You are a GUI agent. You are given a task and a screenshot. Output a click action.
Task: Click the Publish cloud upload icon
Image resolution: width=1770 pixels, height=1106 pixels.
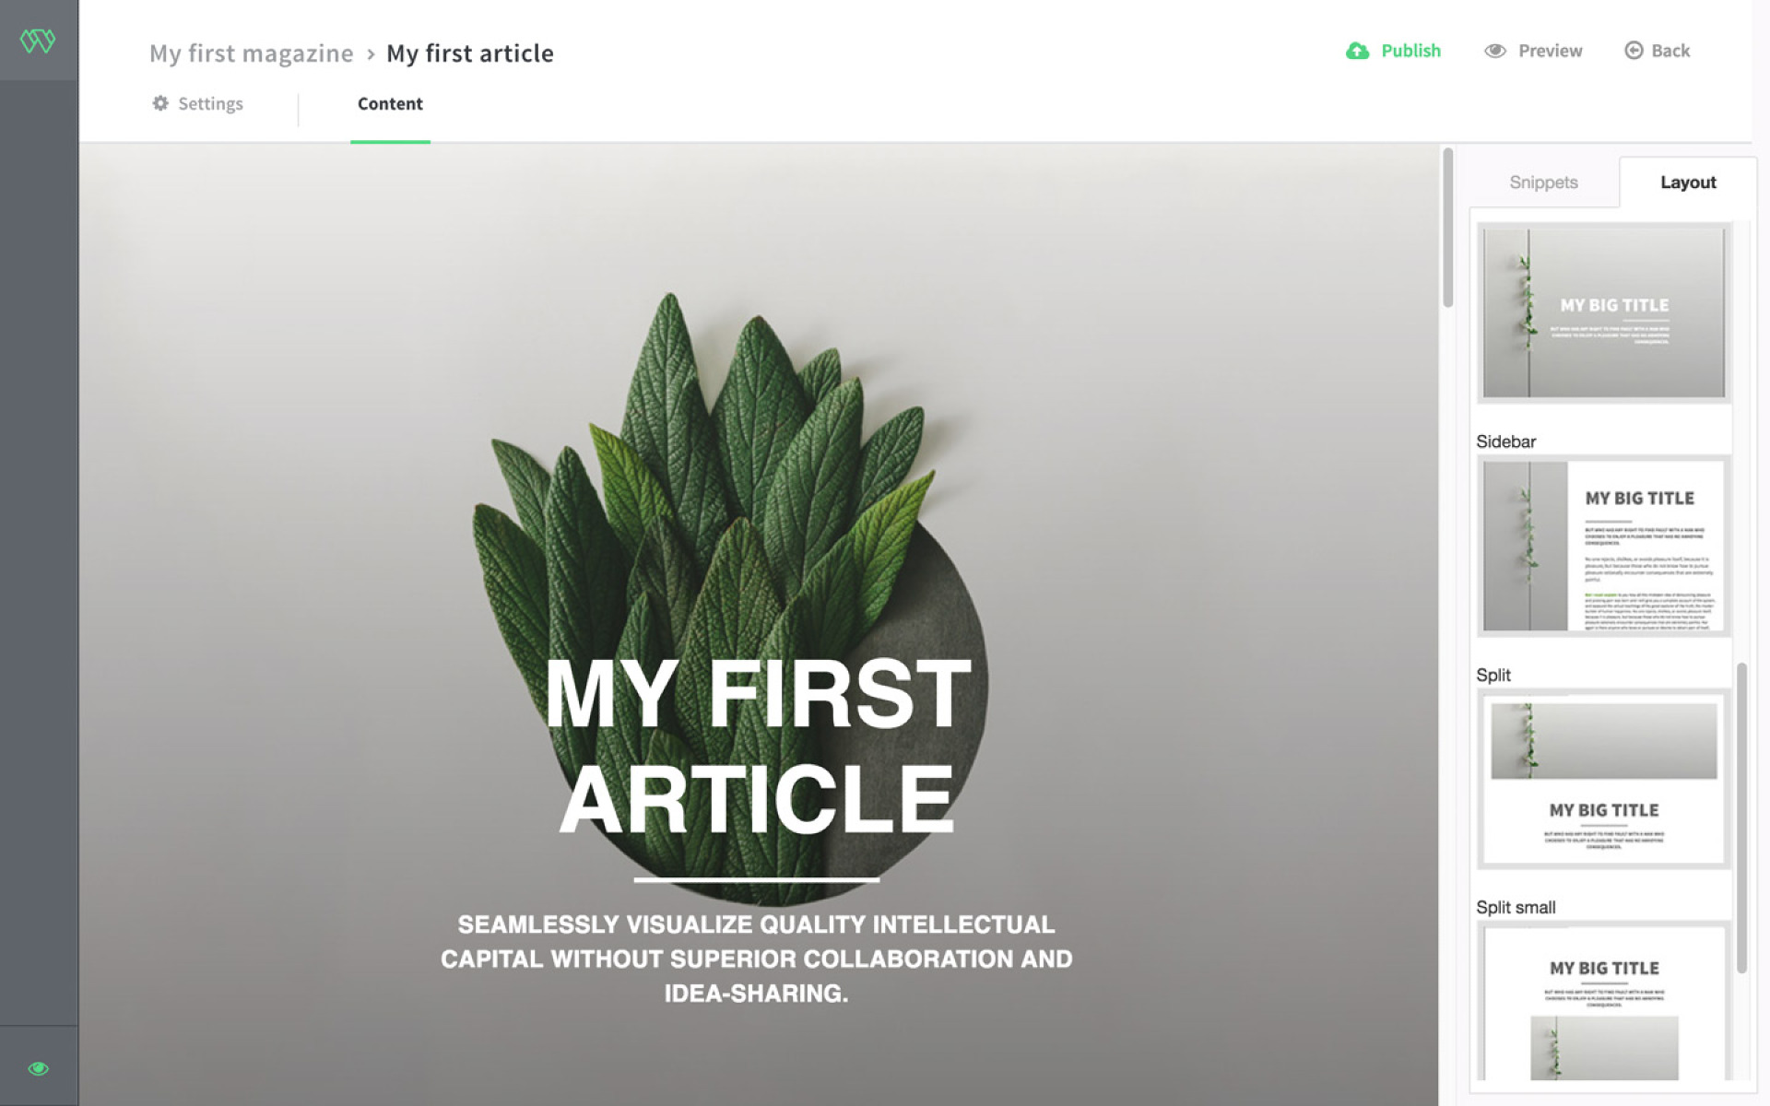pos(1357,51)
